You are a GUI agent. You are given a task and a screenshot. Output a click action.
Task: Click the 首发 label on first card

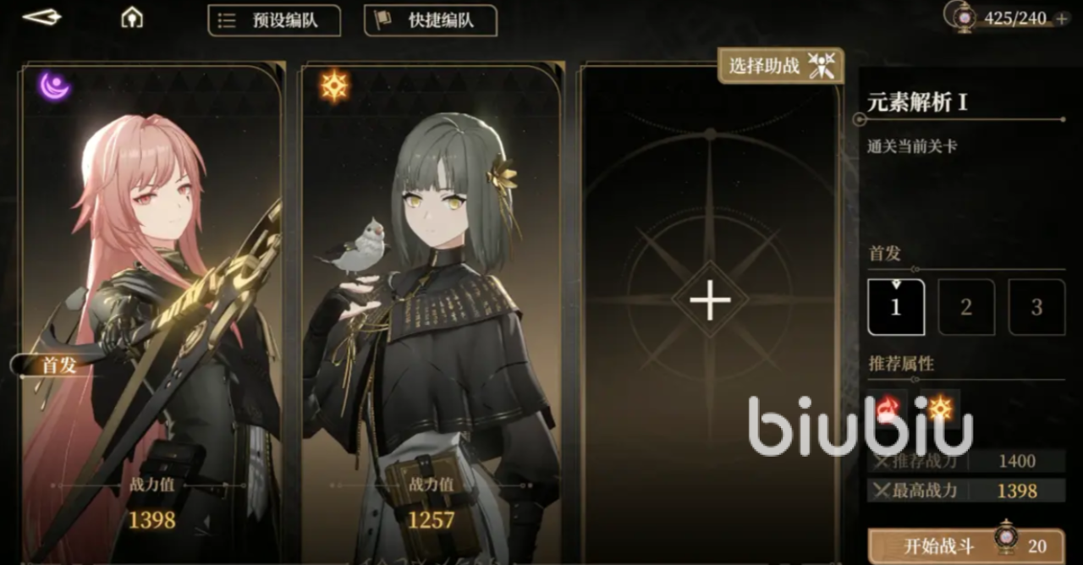coord(59,365)
